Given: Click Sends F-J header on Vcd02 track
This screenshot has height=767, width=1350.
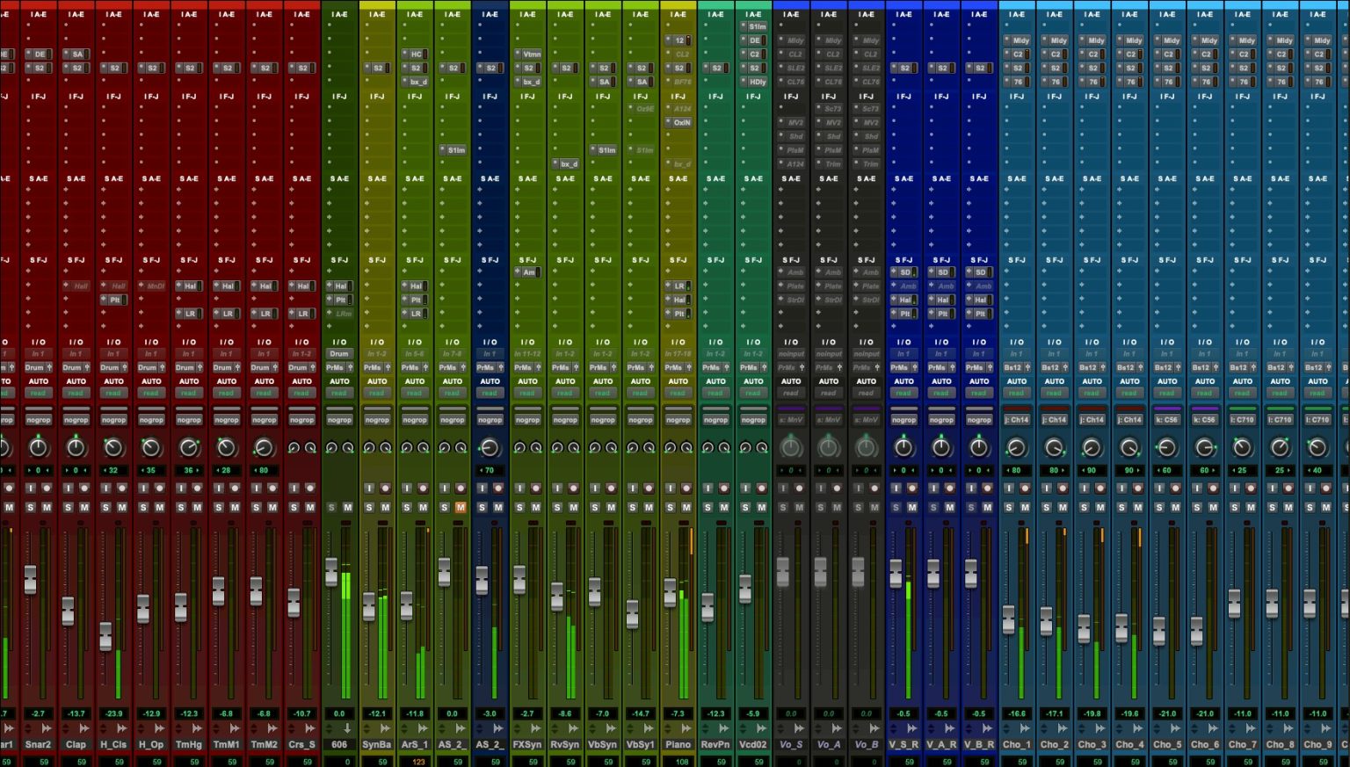Looking at the screenshot, I should [753, 260].
